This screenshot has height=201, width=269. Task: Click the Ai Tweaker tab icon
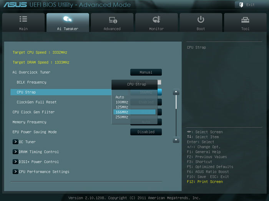click(x=68, y=20)
